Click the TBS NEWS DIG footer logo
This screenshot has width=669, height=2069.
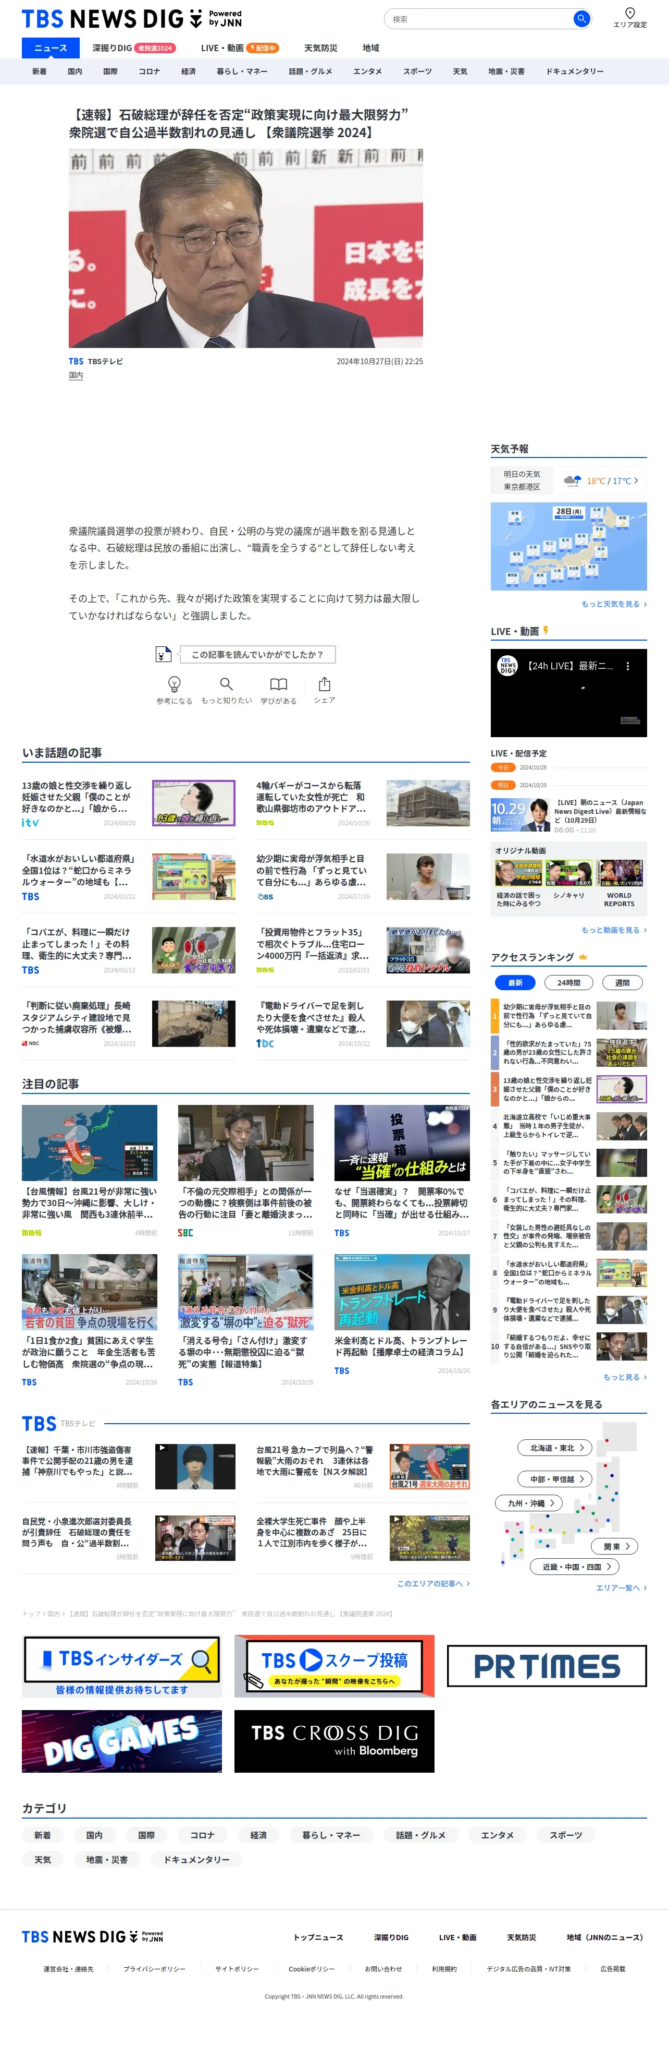92,1936
